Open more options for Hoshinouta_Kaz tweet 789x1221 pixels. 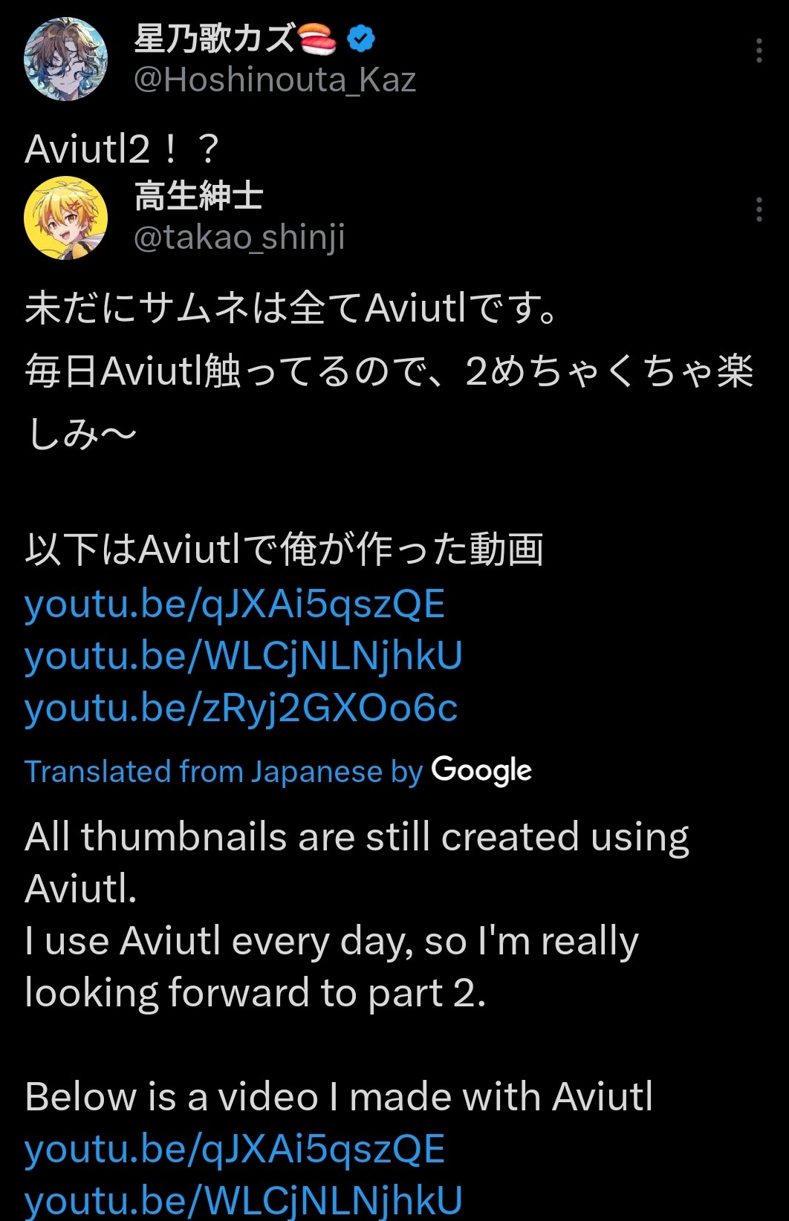click(x=759, y=51)
